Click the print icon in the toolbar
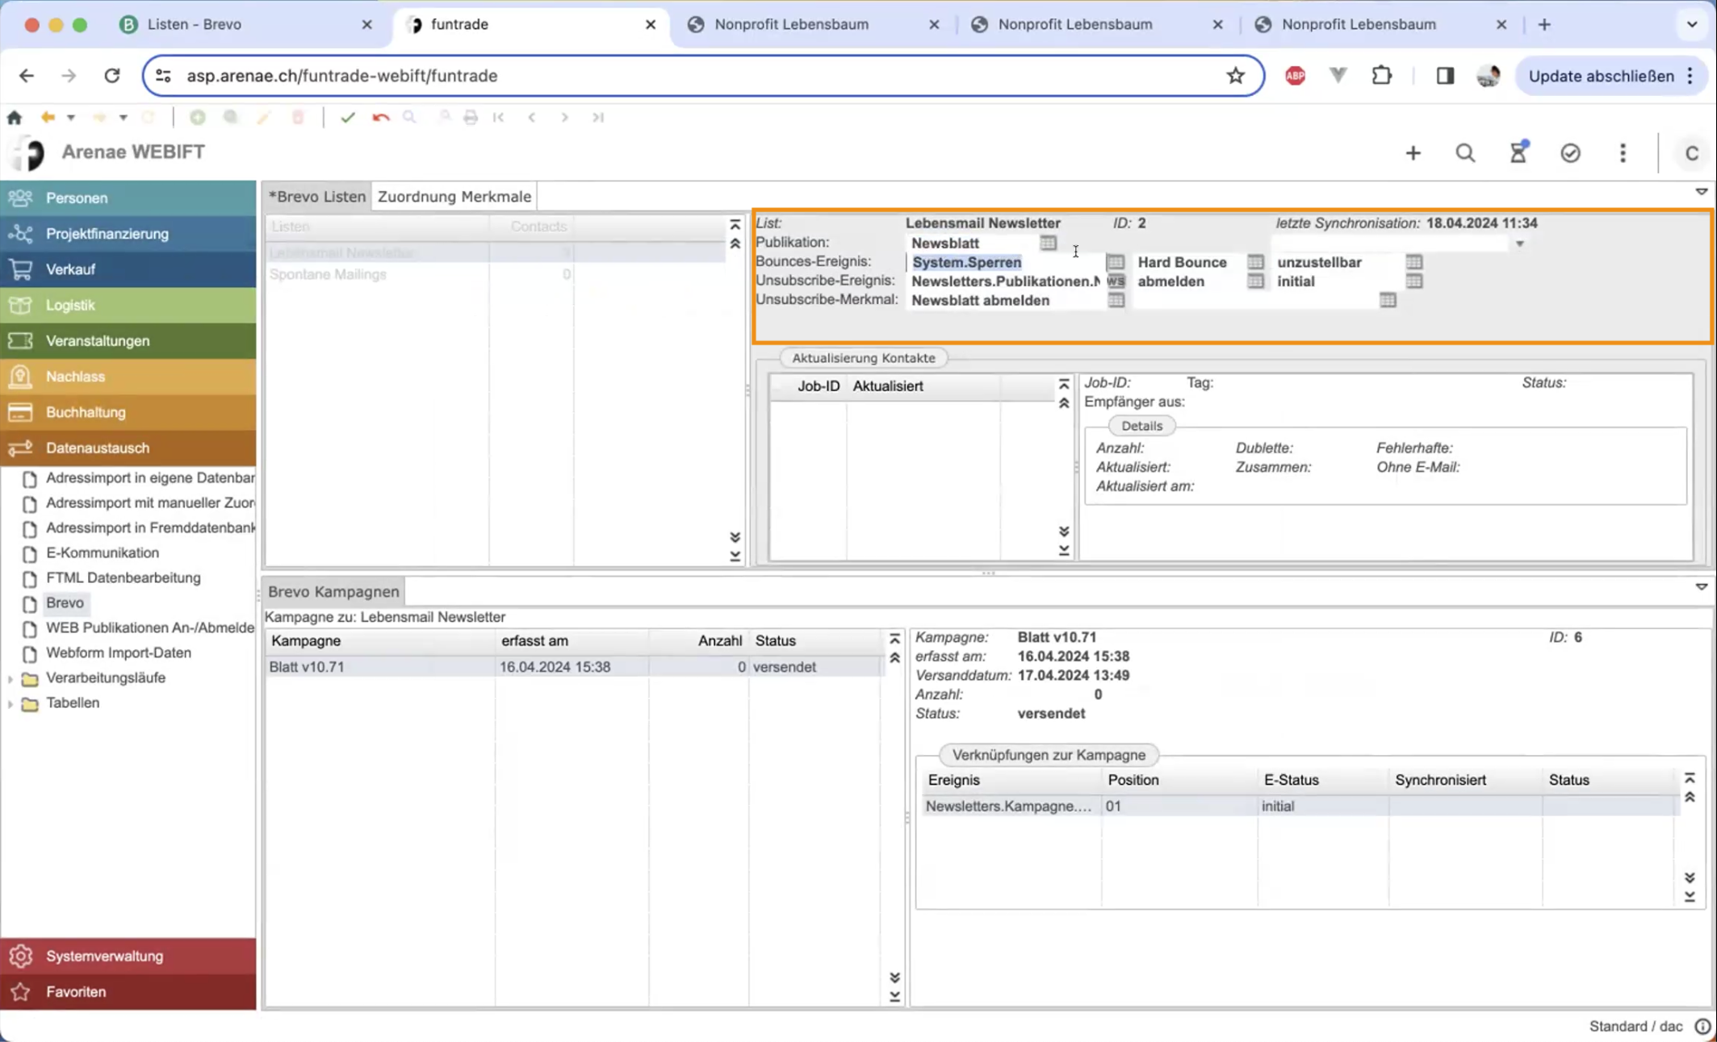 point(471,118)
